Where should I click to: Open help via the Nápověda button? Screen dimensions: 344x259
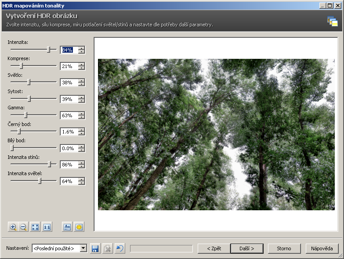pos(322,248)
